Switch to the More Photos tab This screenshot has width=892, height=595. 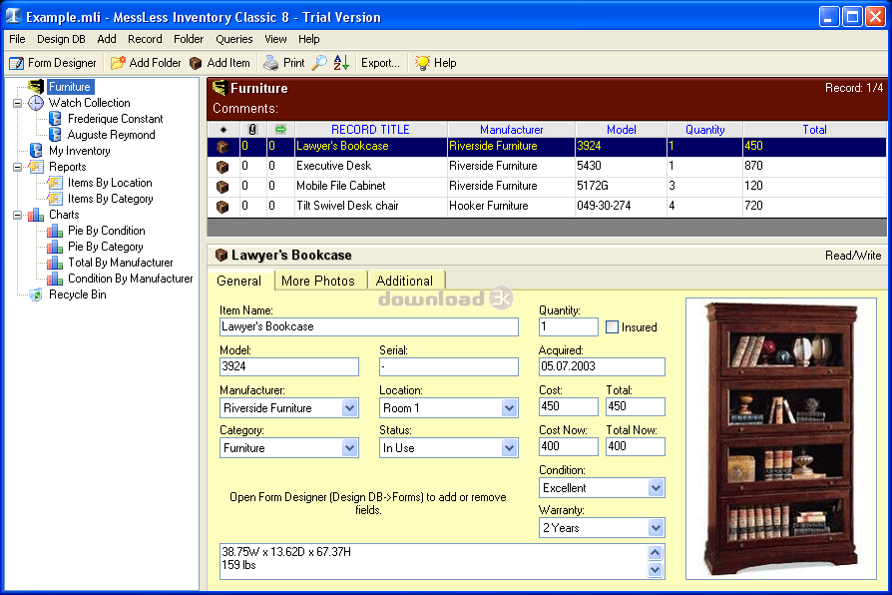point(317,281)
